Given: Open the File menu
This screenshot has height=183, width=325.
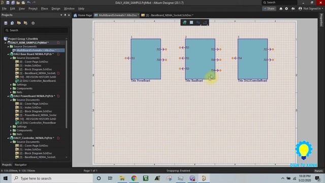Looking at the screenshot, I should pyautogui.click(x=4, y=9).
